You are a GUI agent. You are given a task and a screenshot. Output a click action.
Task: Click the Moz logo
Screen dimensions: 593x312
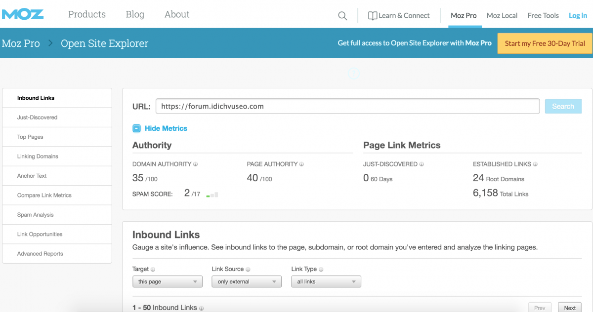point(23,14)
